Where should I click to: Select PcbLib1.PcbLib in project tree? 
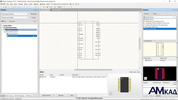[x=13, y=34]
